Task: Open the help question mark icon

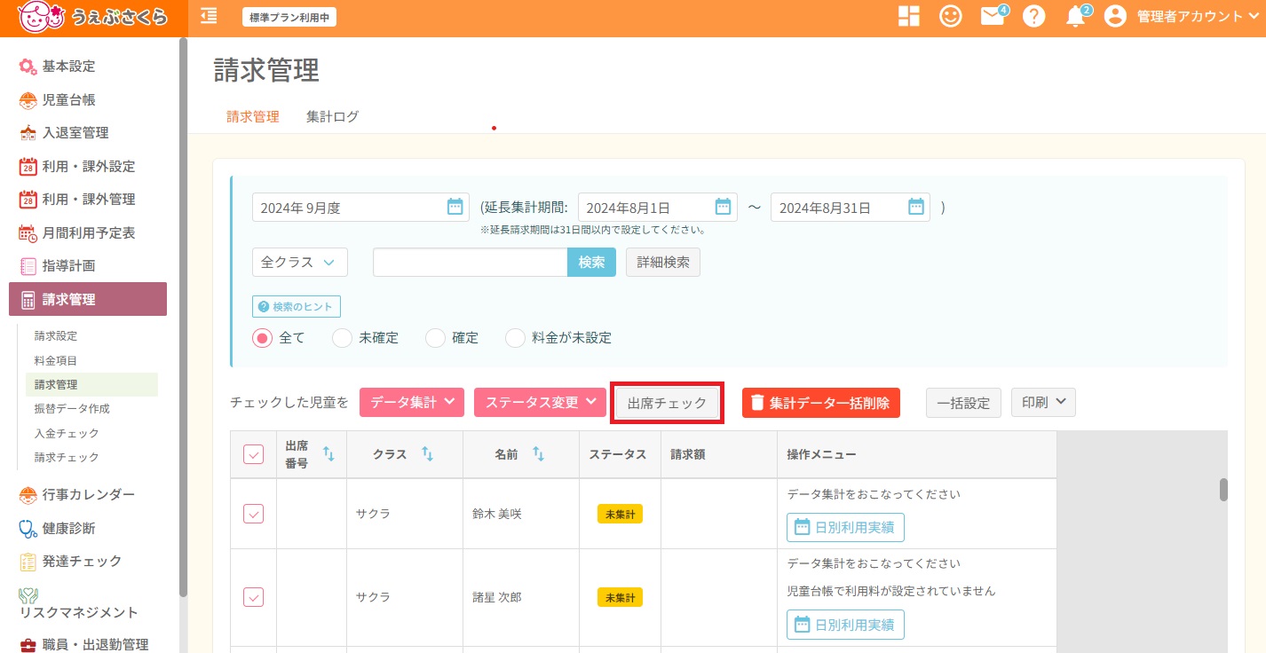Action: coord(1033,16)
